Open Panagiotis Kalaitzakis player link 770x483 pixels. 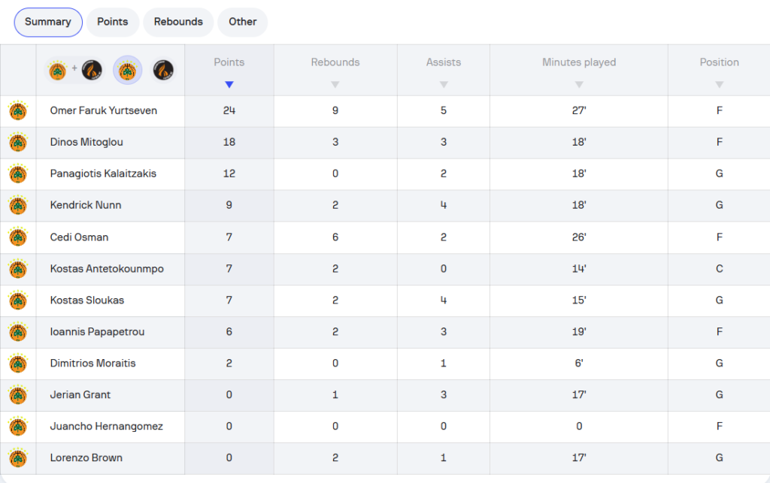pyautogui.click(x=103, y=174)
